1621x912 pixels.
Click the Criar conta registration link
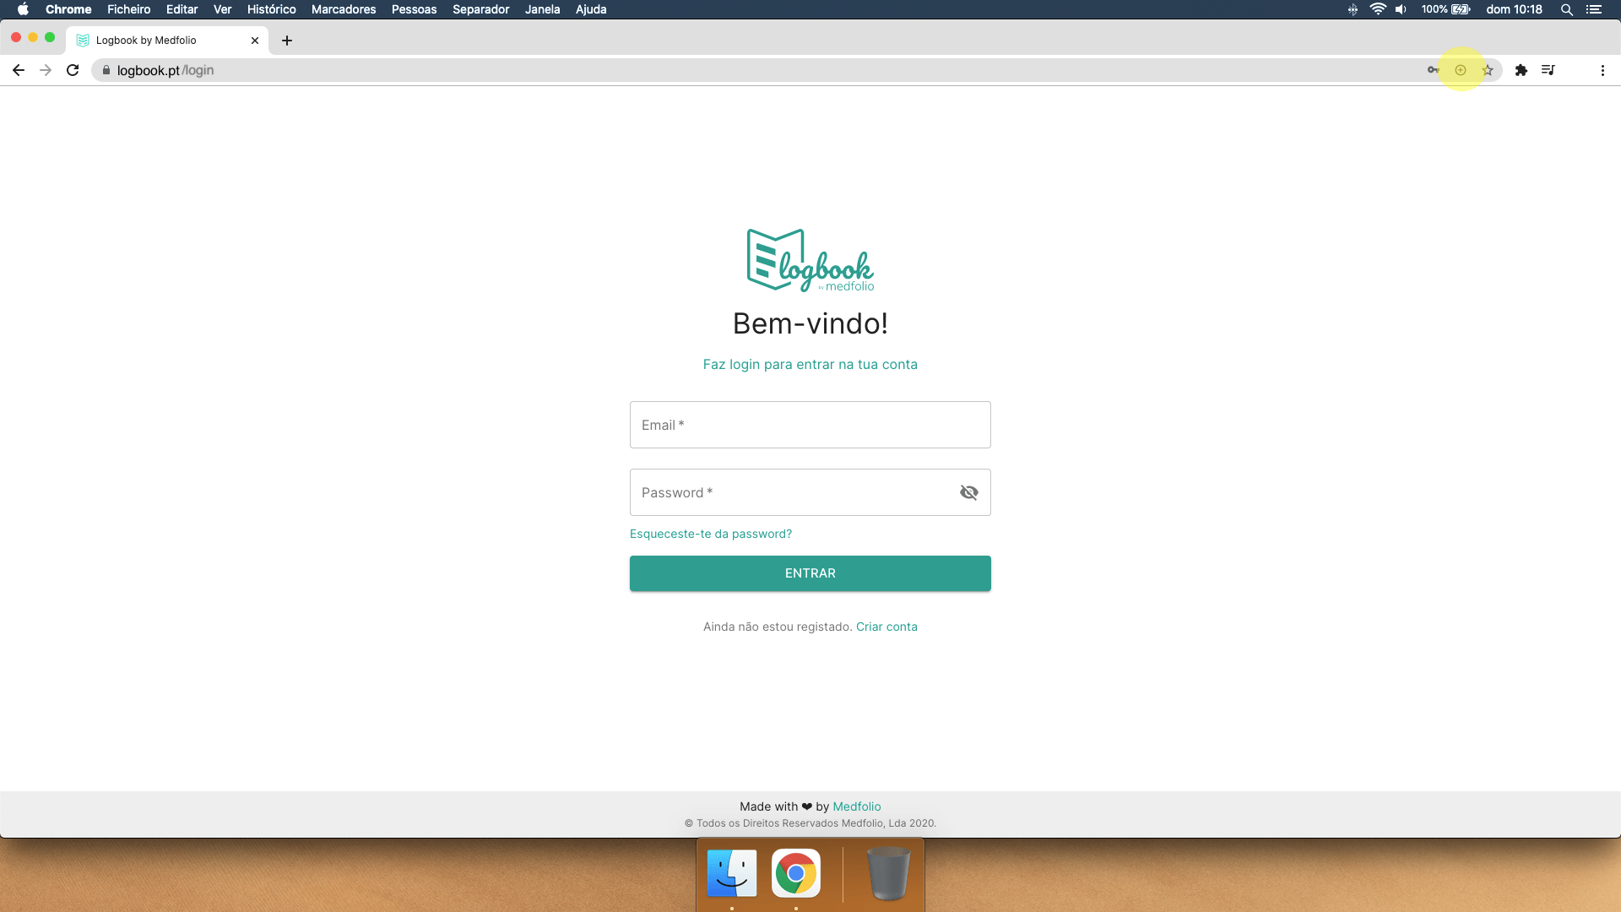click(x=886, y=626)
